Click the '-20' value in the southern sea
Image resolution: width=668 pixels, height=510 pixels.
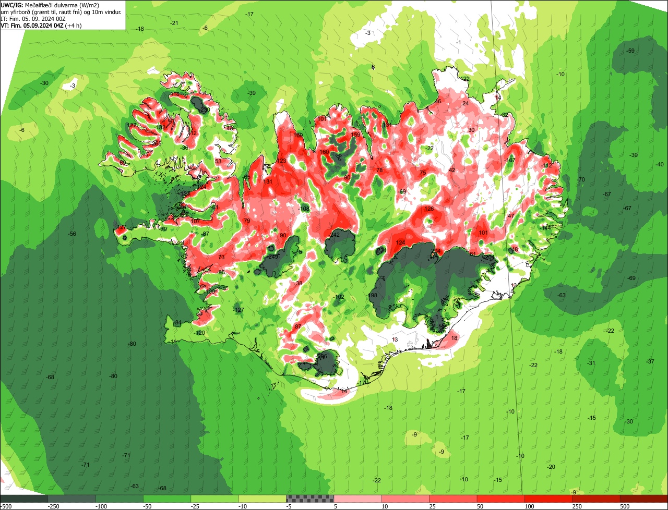pos(551,467)
